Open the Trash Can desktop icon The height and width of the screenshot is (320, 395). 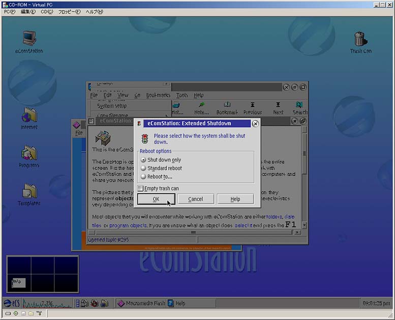click(x=361, y=42)
